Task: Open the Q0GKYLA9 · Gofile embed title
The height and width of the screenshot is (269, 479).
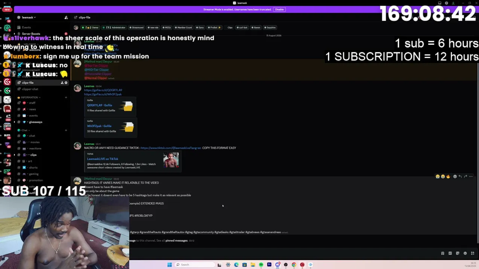Action: coord(100,105)
